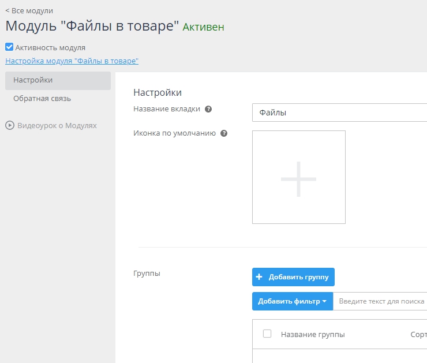Screen dimensions: 427x363
Task: Toggle the Активность модуля checkbox
Action: tap(9, 47)
